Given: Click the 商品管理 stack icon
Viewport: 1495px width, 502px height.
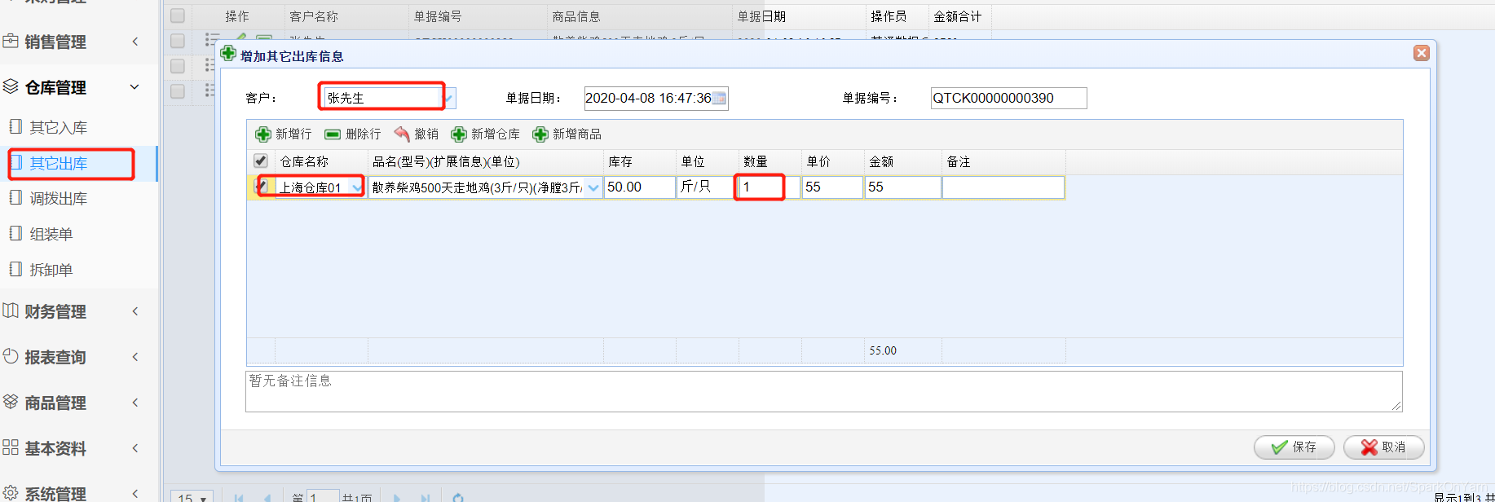Looking at the screenshot, I should 11,402.
